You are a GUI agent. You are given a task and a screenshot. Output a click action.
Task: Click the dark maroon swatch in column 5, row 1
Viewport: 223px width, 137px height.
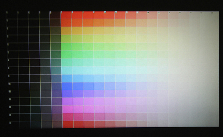click(x=55, y=15)
